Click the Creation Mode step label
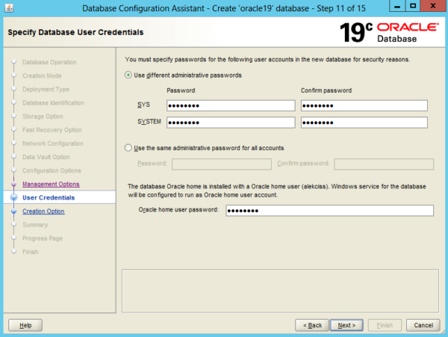Screen dimensions: 448x337 (x=42, y=75)
